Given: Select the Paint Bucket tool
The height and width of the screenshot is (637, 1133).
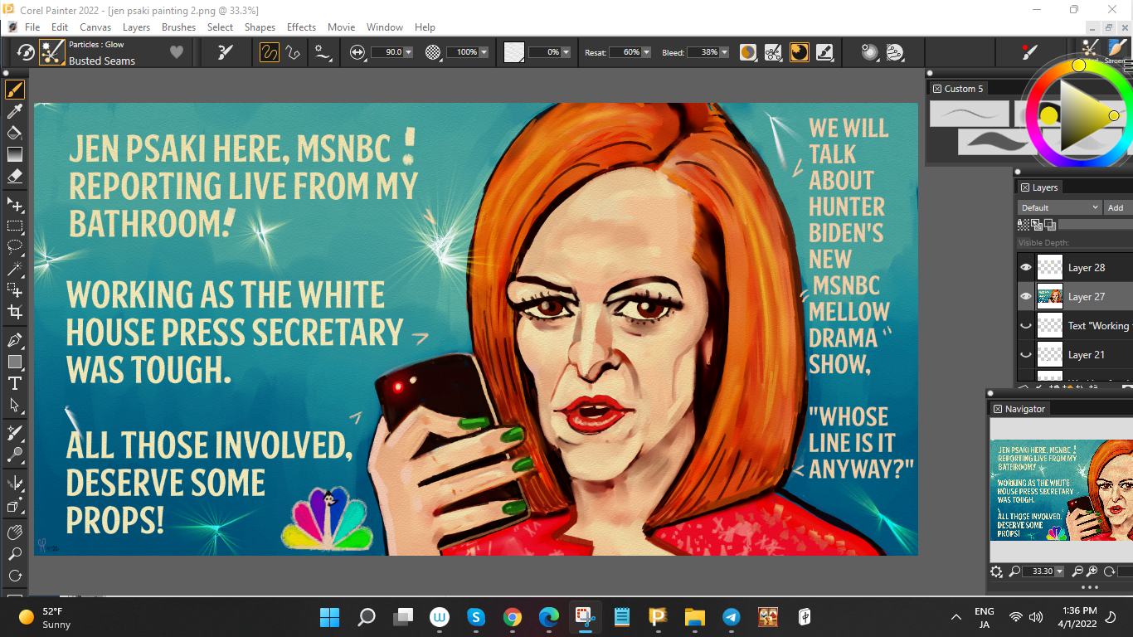Looking at the screenshot, I should 15,133.
